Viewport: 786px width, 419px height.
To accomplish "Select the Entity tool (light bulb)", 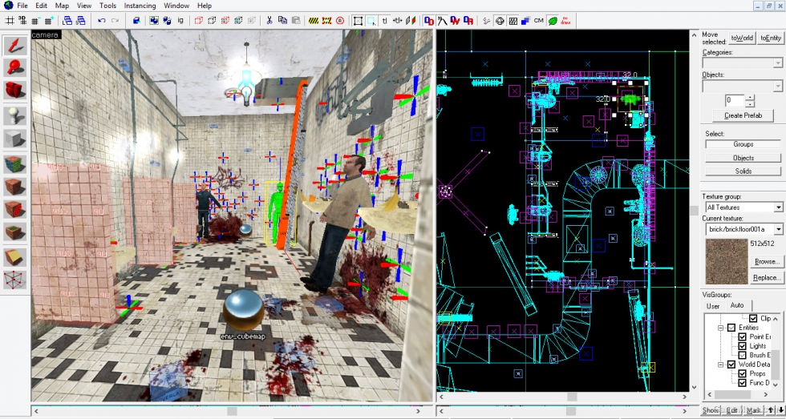I will point(15,115).
